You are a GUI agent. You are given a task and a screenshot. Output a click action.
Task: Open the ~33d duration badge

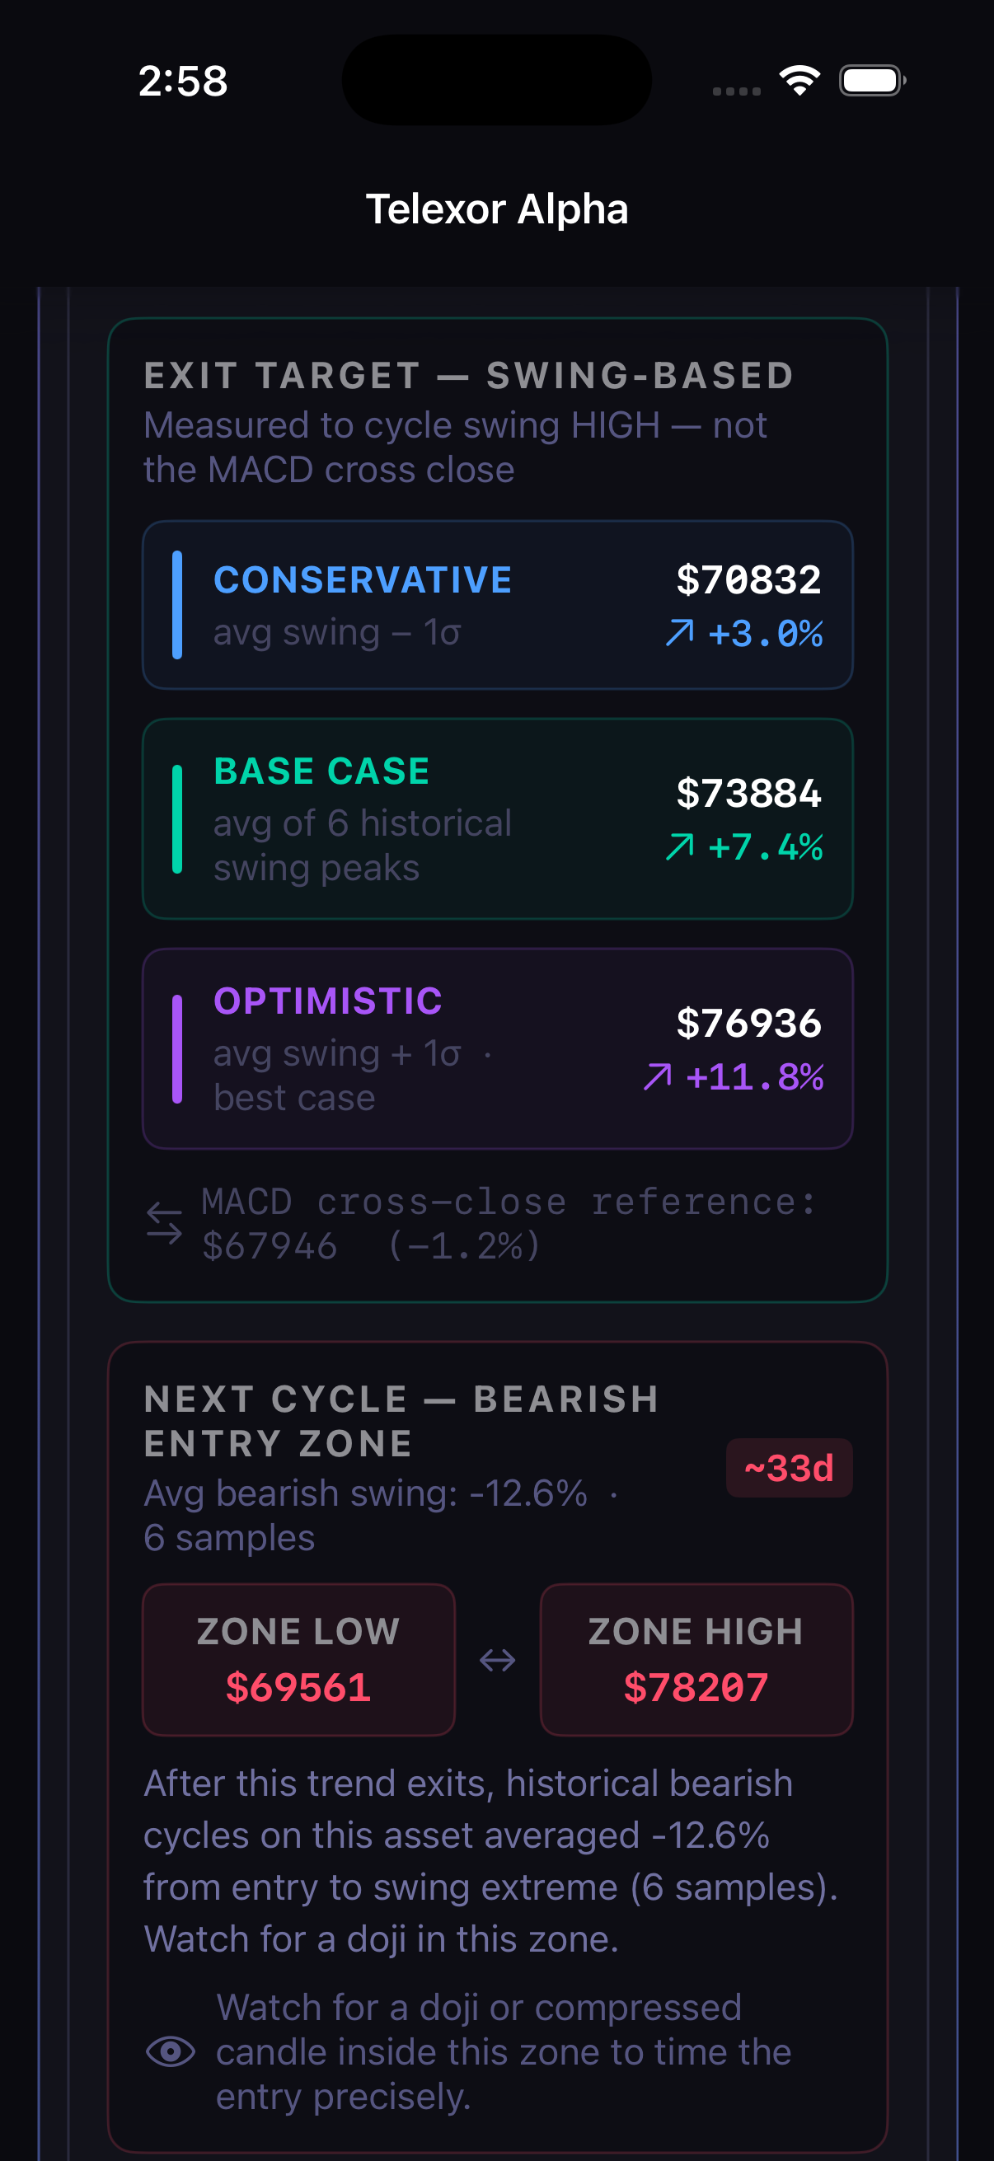(x=789, y=1466)
